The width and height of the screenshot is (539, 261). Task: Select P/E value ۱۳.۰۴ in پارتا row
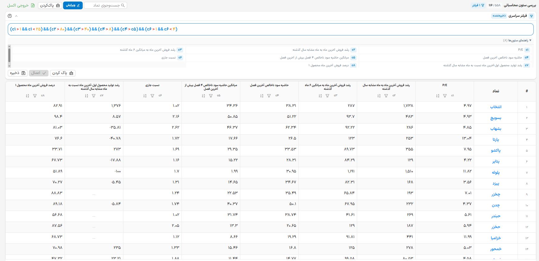(x=467, y=138)
